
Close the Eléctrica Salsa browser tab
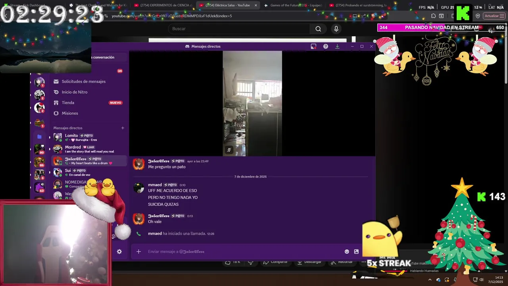(x=256, y=5)
